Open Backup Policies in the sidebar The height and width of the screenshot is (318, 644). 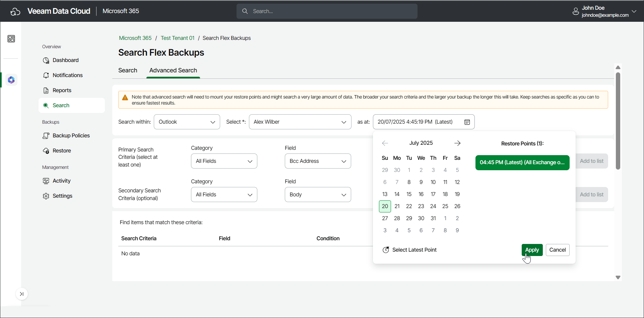coord(72,136)
